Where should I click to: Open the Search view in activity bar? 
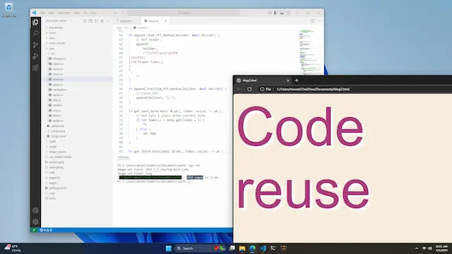click(35, 34)
